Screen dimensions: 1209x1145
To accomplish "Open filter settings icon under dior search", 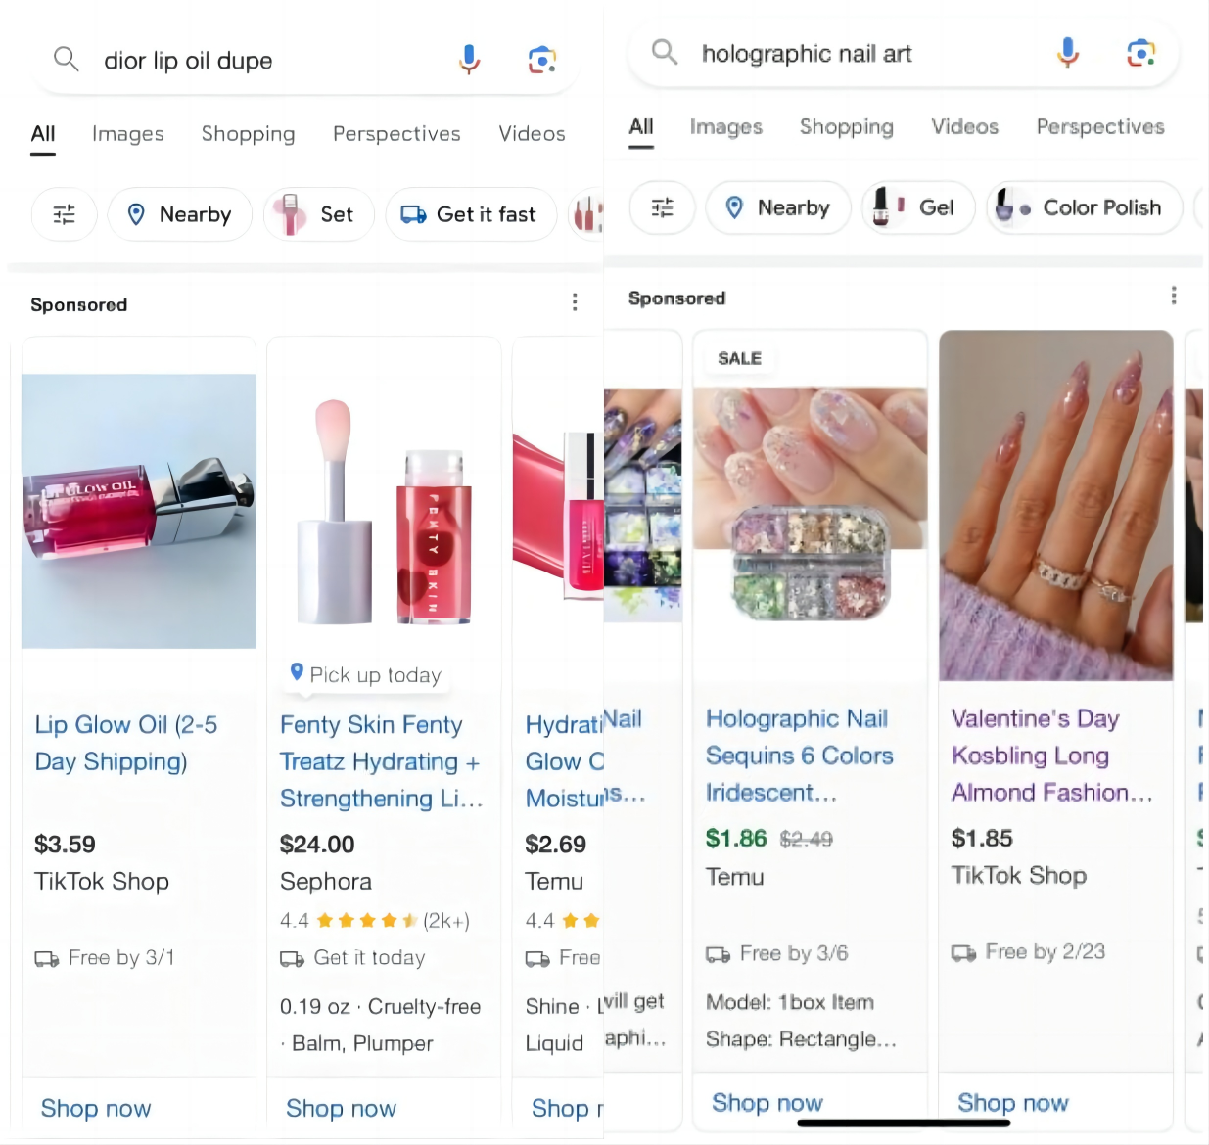I will pyautogui.click(x=65, y=214).
